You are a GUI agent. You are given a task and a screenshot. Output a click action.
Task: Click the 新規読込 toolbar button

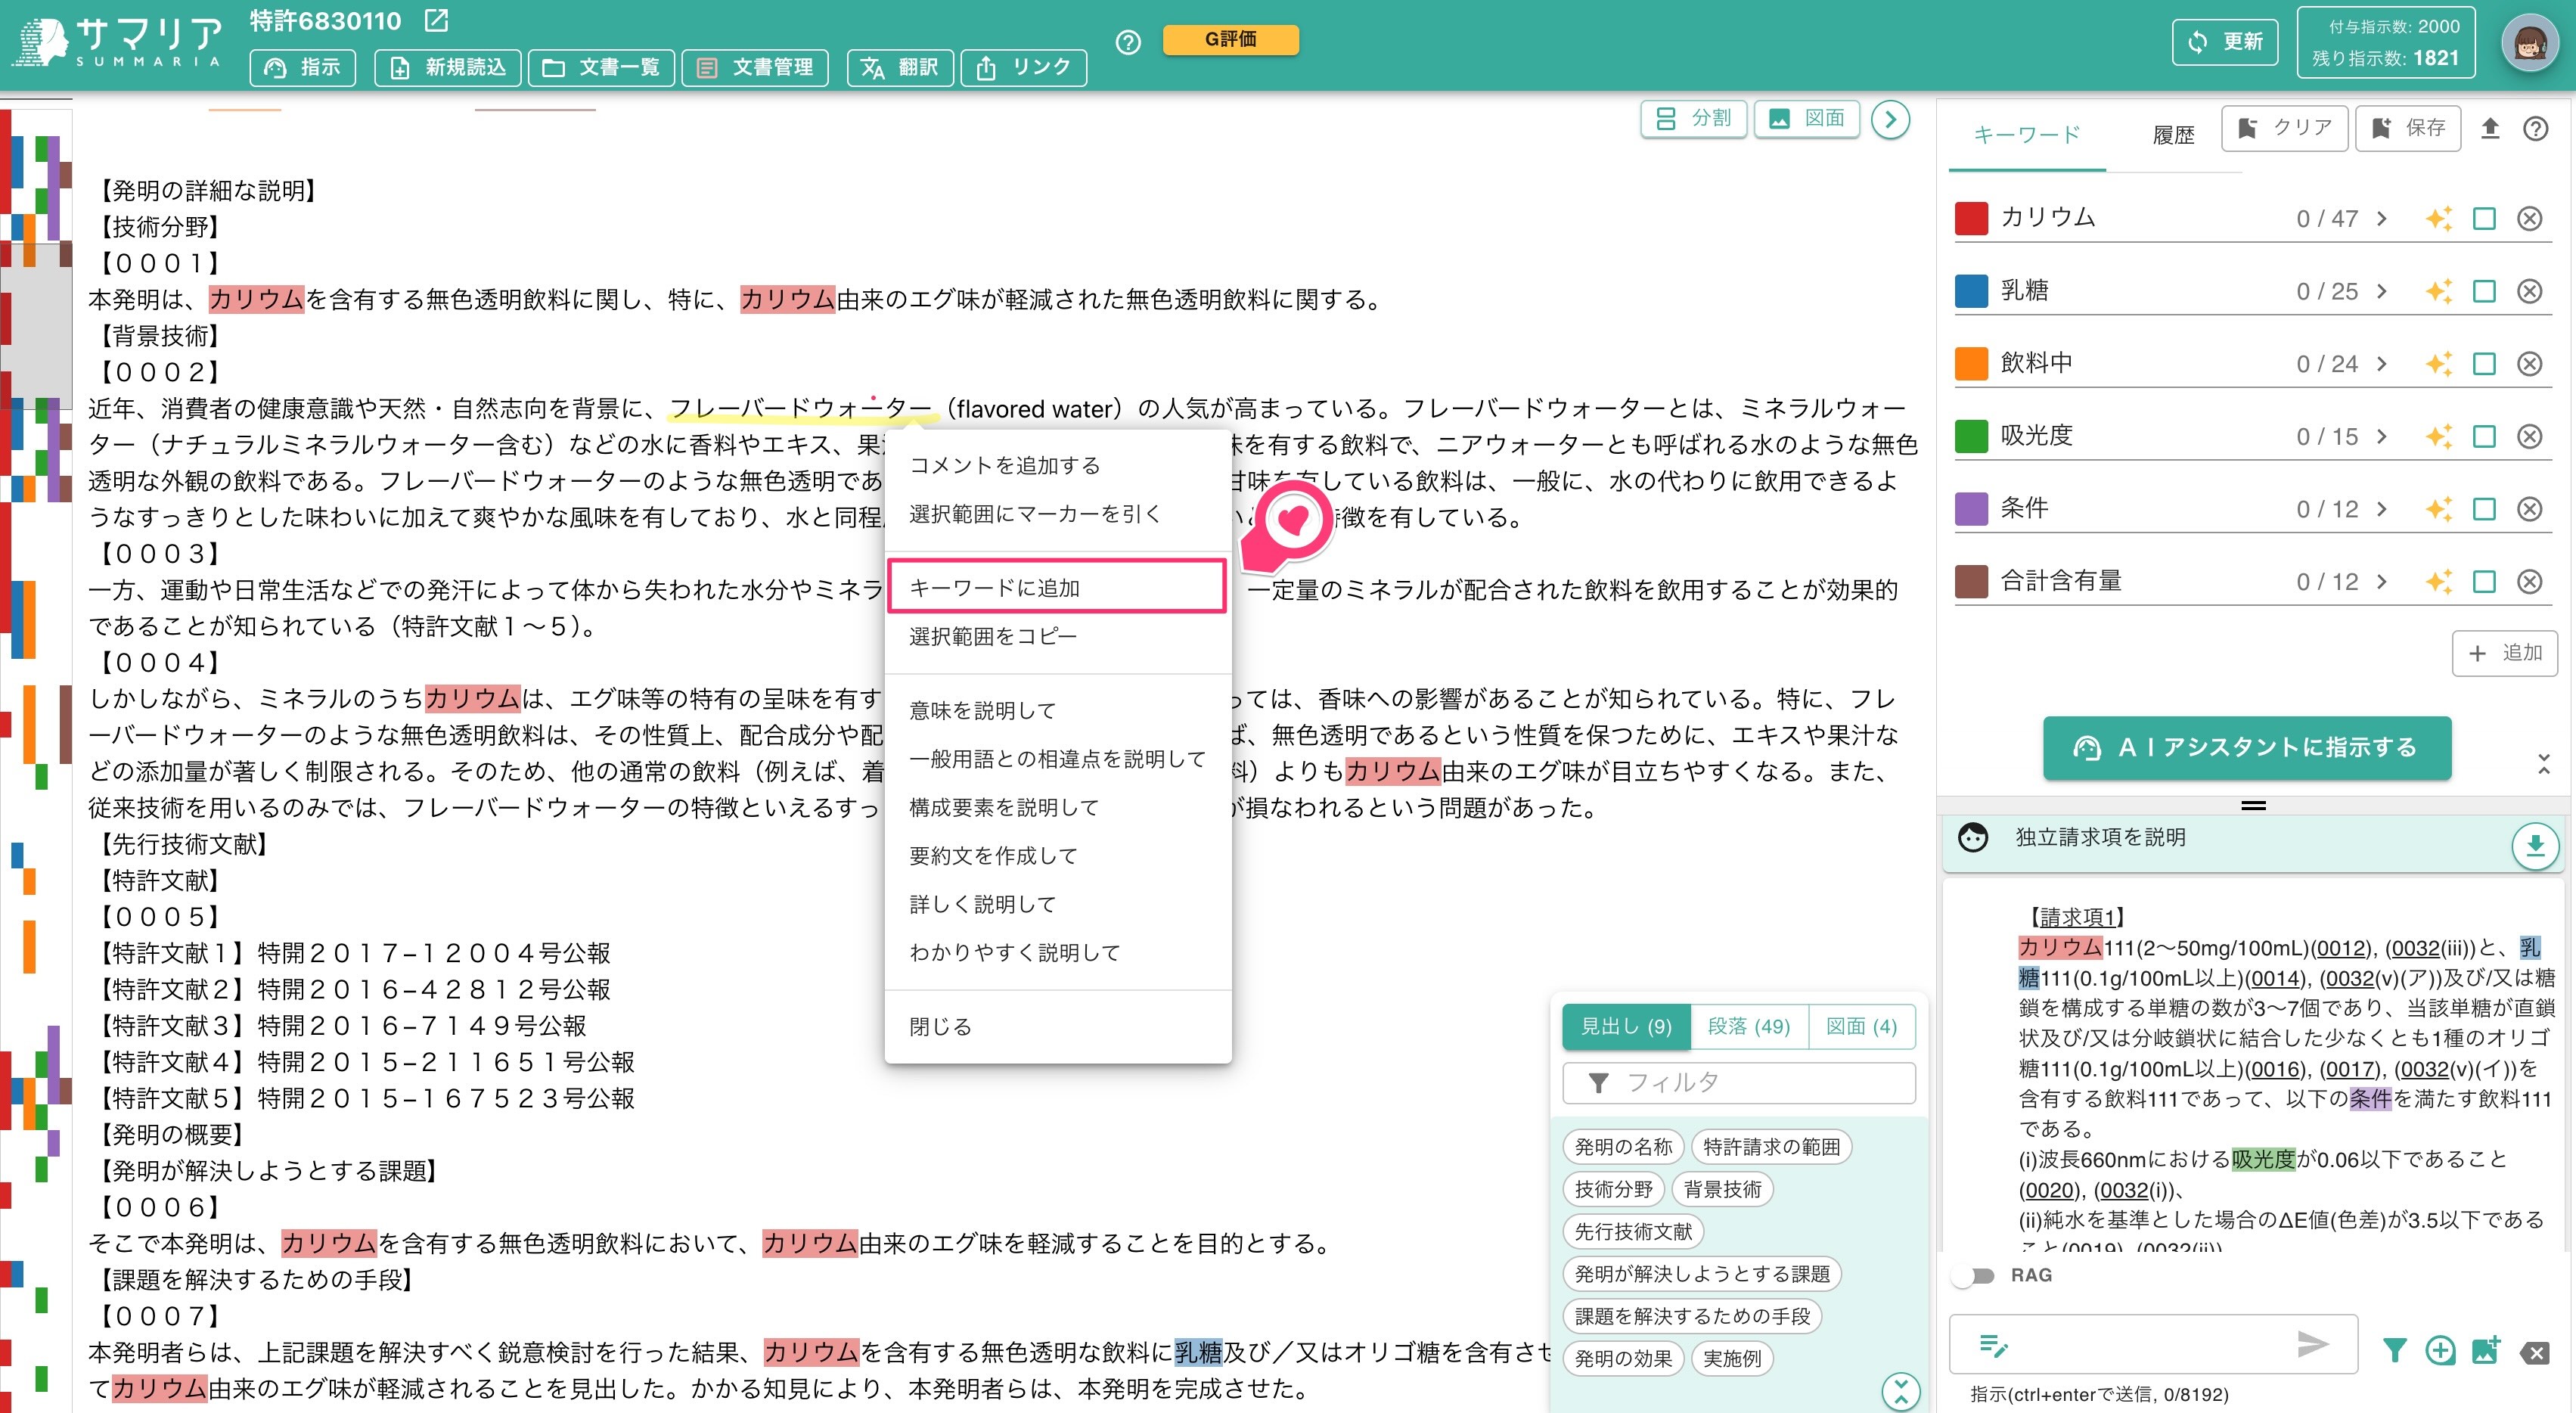pos(447,67)
